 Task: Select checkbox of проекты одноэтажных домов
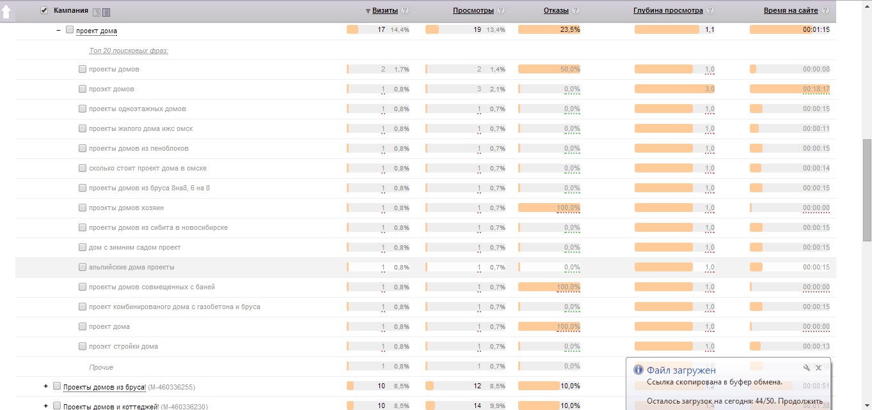point(83,109)
